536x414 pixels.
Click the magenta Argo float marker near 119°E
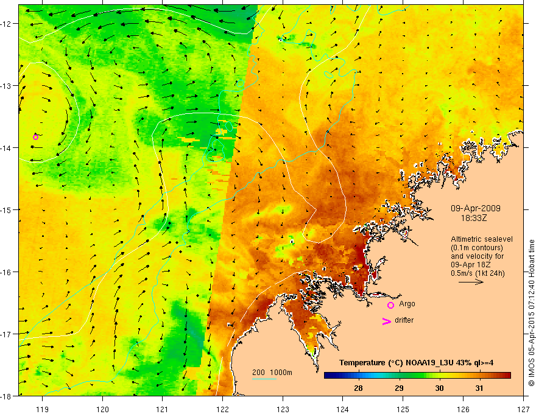click(35, 138)
